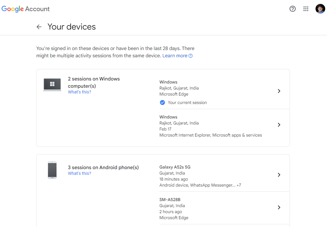
Task: Click the Learn more link
Action: [x=175, y=56]
